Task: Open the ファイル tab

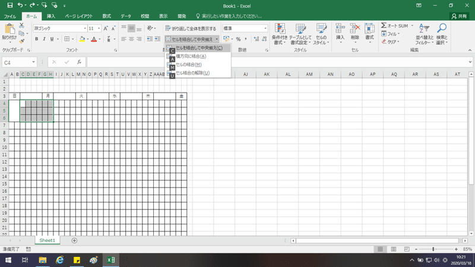Action: coord(10,17)
